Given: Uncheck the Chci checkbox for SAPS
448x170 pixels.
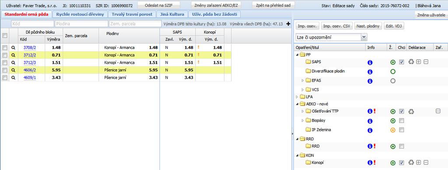Looking at the screenshot, I should click(x=402, y=62).
